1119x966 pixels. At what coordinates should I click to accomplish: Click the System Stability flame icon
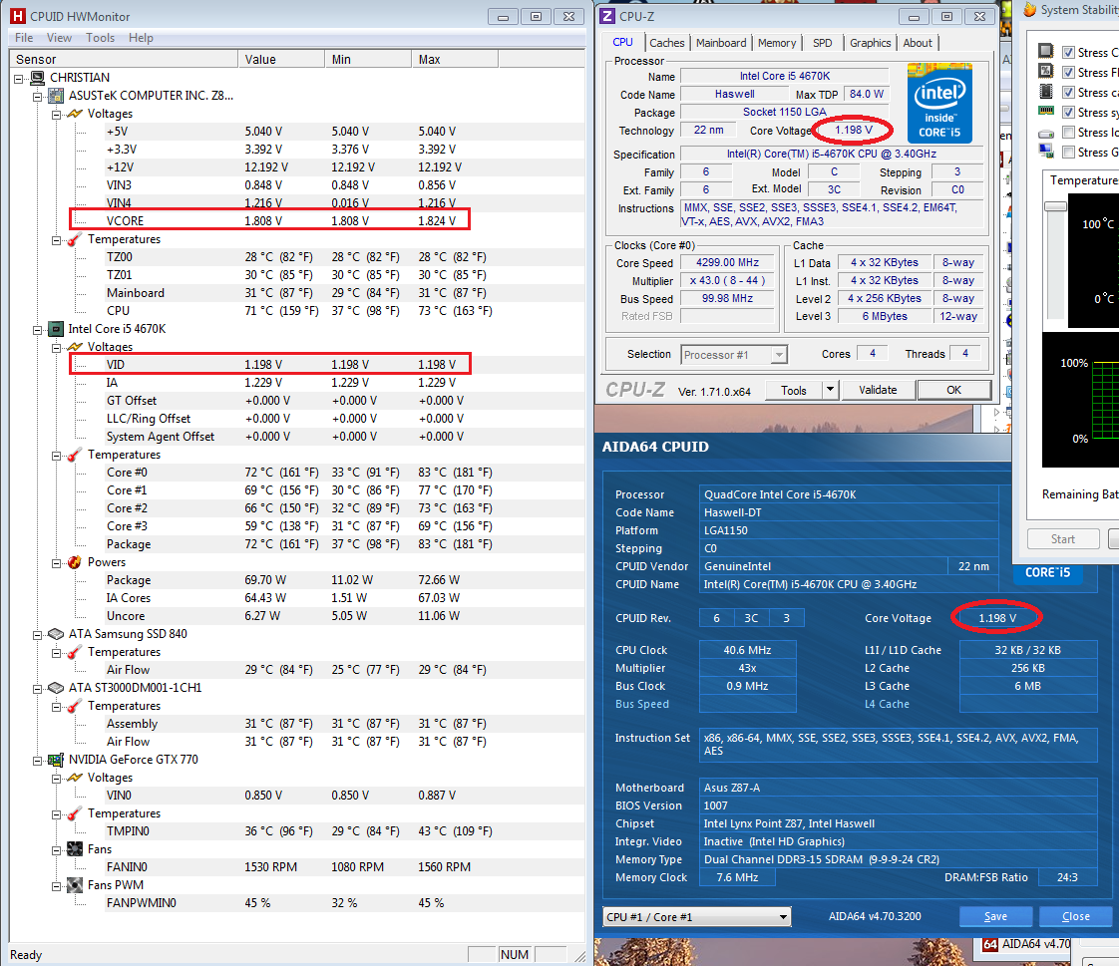pyautogui.click(x=1029, y=9)
